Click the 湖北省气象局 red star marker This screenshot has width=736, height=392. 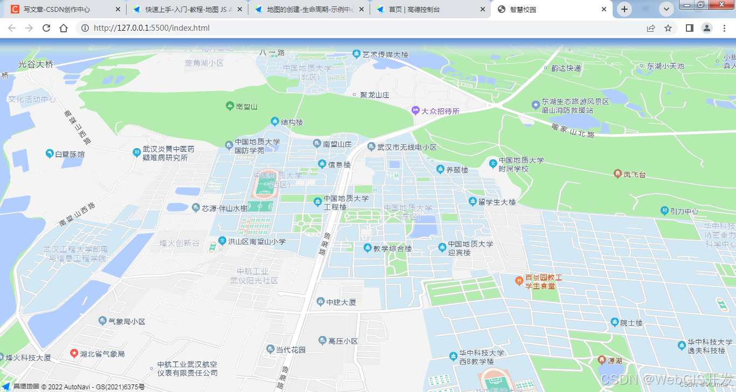point(74,353)
